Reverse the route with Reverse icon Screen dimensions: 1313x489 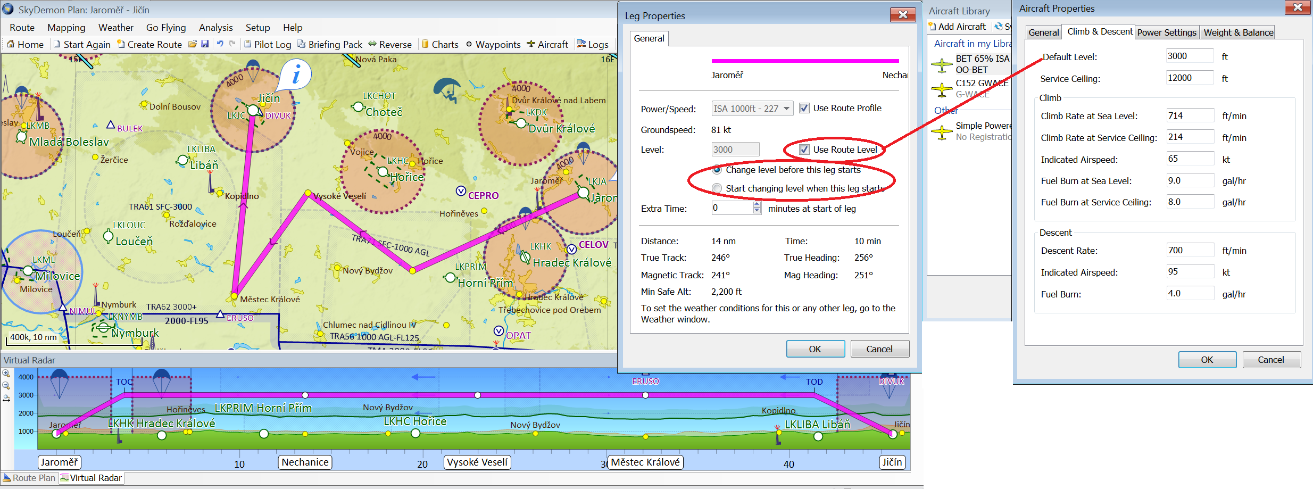click(x=372, y=44)
